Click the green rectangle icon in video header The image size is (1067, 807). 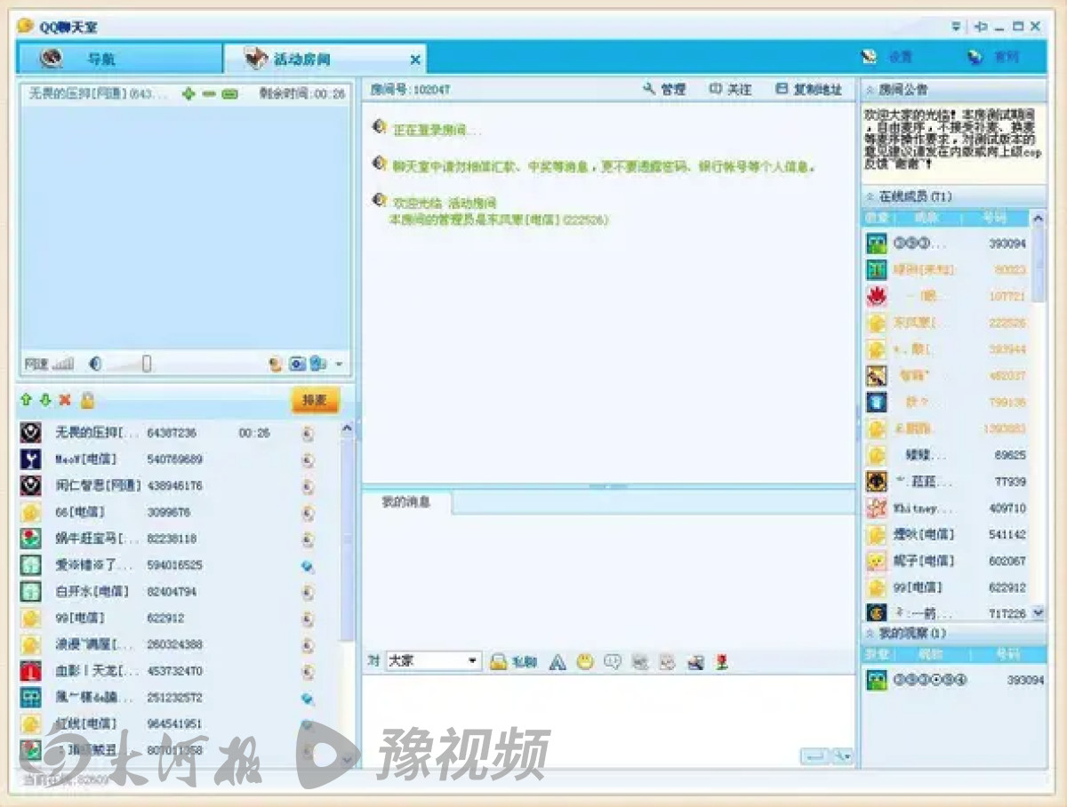point(230,93)
